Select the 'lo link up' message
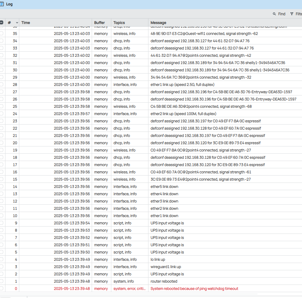The width and height of the screenshot is (302, 298). pyautogui.click(x=158, y=259)
